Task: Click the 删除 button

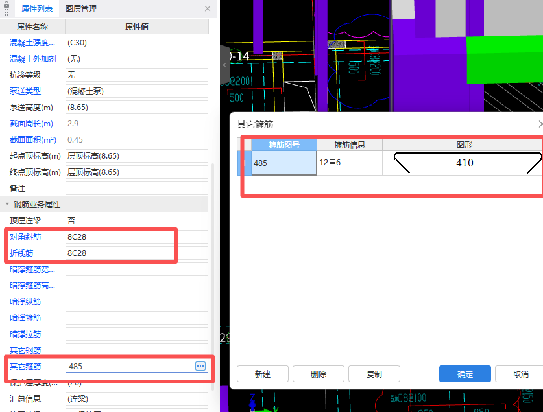Action: point(319,374)
